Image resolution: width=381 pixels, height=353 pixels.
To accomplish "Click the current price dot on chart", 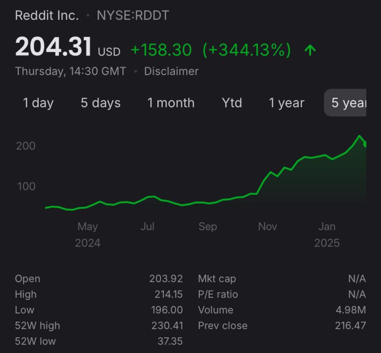I will [x=365, y=144].
